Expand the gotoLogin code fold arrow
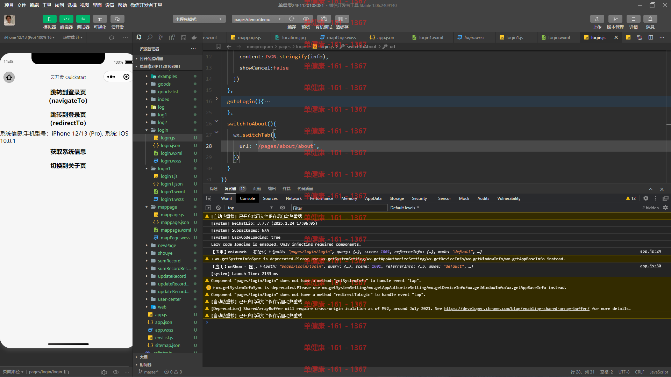 pyautogui.click(x=216, y=99)
